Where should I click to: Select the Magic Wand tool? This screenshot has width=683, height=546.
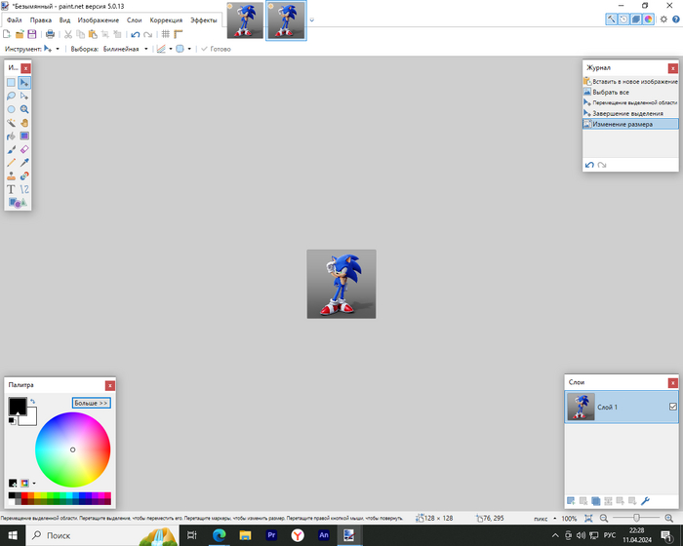coord(12,123)
